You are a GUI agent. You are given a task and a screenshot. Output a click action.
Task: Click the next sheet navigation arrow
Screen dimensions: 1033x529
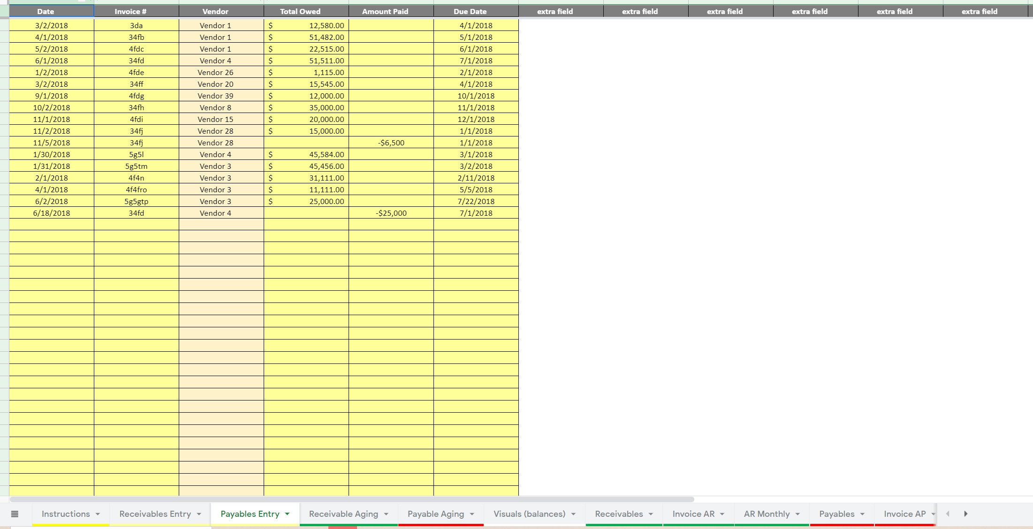[966, 514]
